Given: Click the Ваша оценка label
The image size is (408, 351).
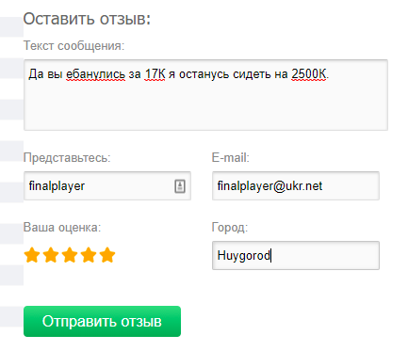Looking at the screenshot, I should coord(62,227).
